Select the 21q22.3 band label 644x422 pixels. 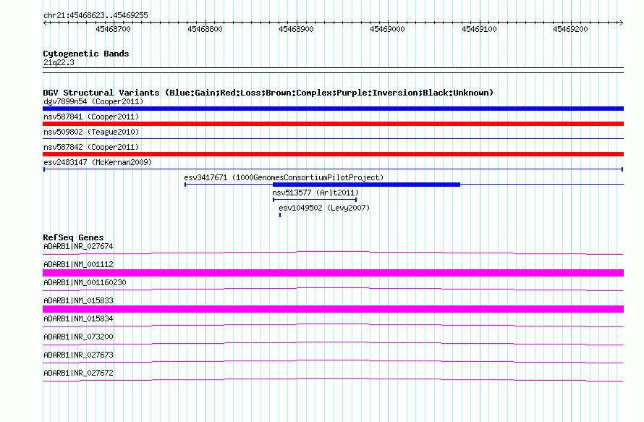pyautogui.click(x=59, y=62)
